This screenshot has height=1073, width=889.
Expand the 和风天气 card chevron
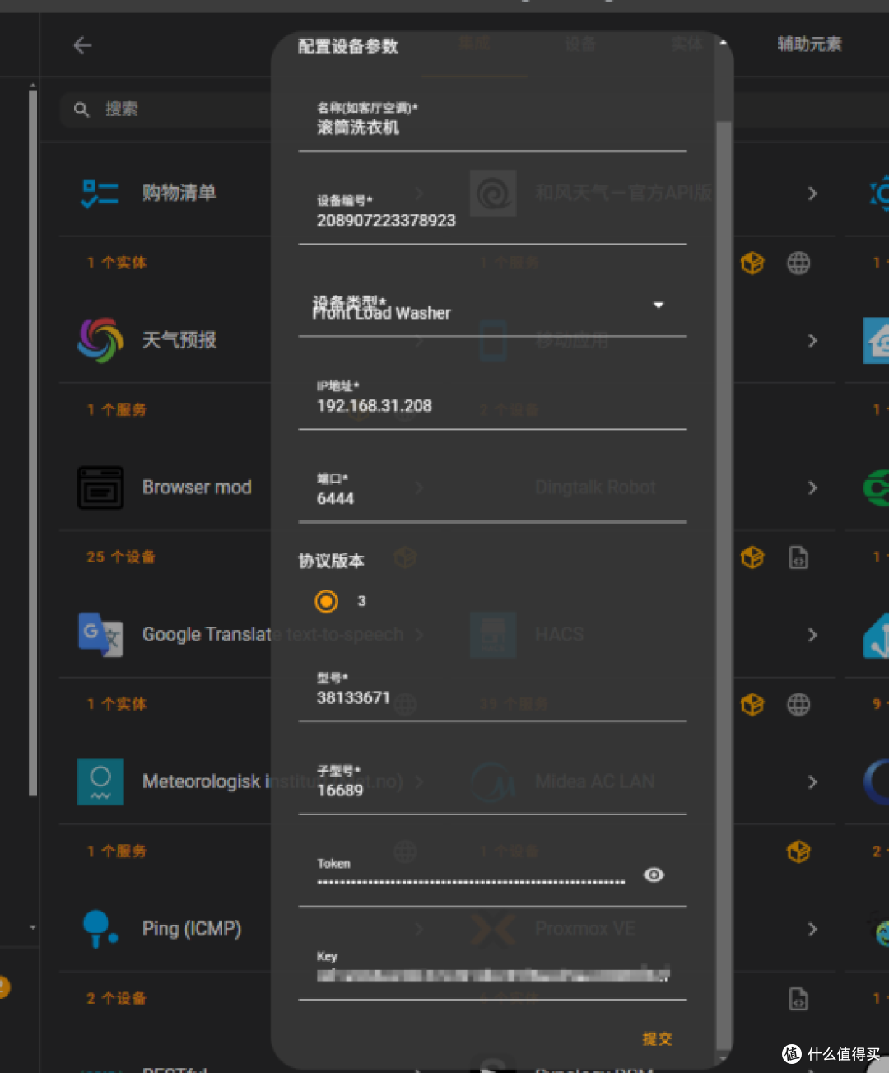812,194
